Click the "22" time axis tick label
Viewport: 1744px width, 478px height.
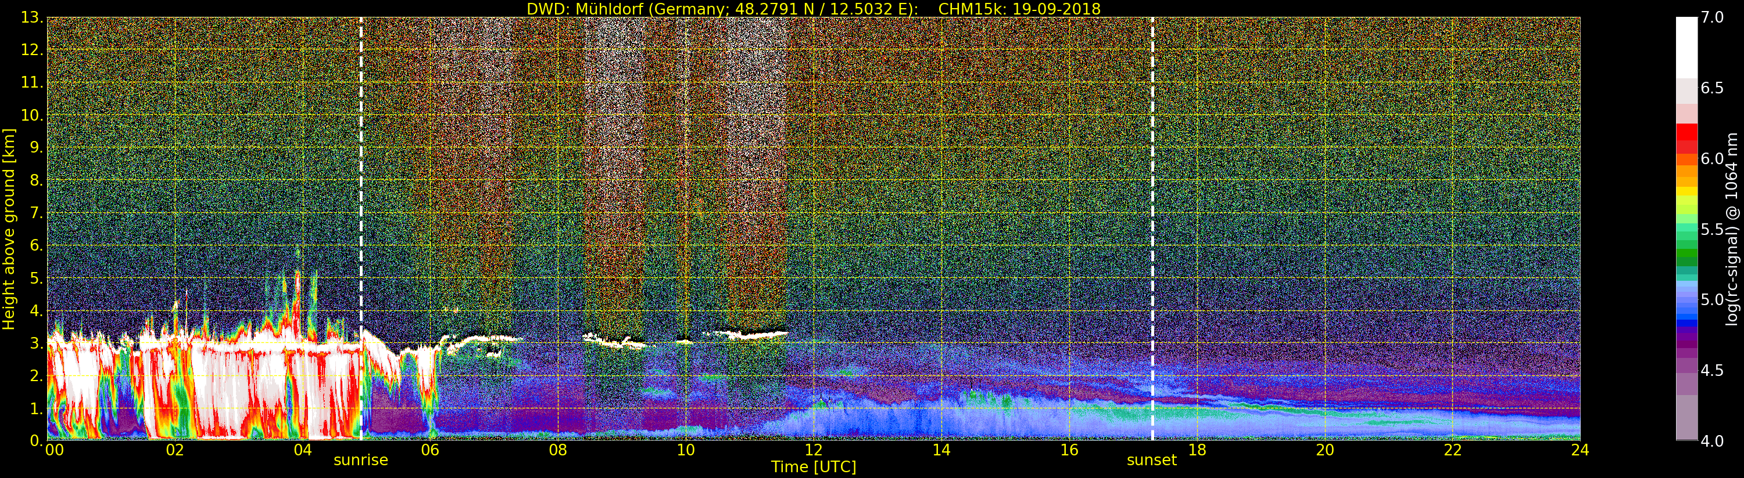[1453, 450]
